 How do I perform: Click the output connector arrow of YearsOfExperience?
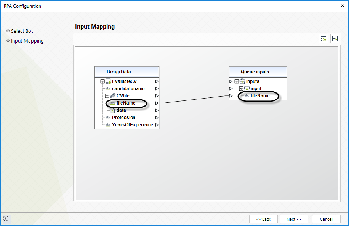[x=157, y=125]
